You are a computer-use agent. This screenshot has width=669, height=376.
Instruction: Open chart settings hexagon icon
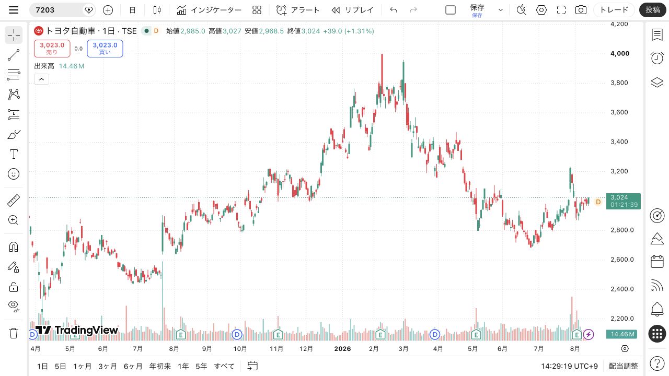click(x=541, y=10)
